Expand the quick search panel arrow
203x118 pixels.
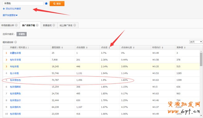coord(17,15)
